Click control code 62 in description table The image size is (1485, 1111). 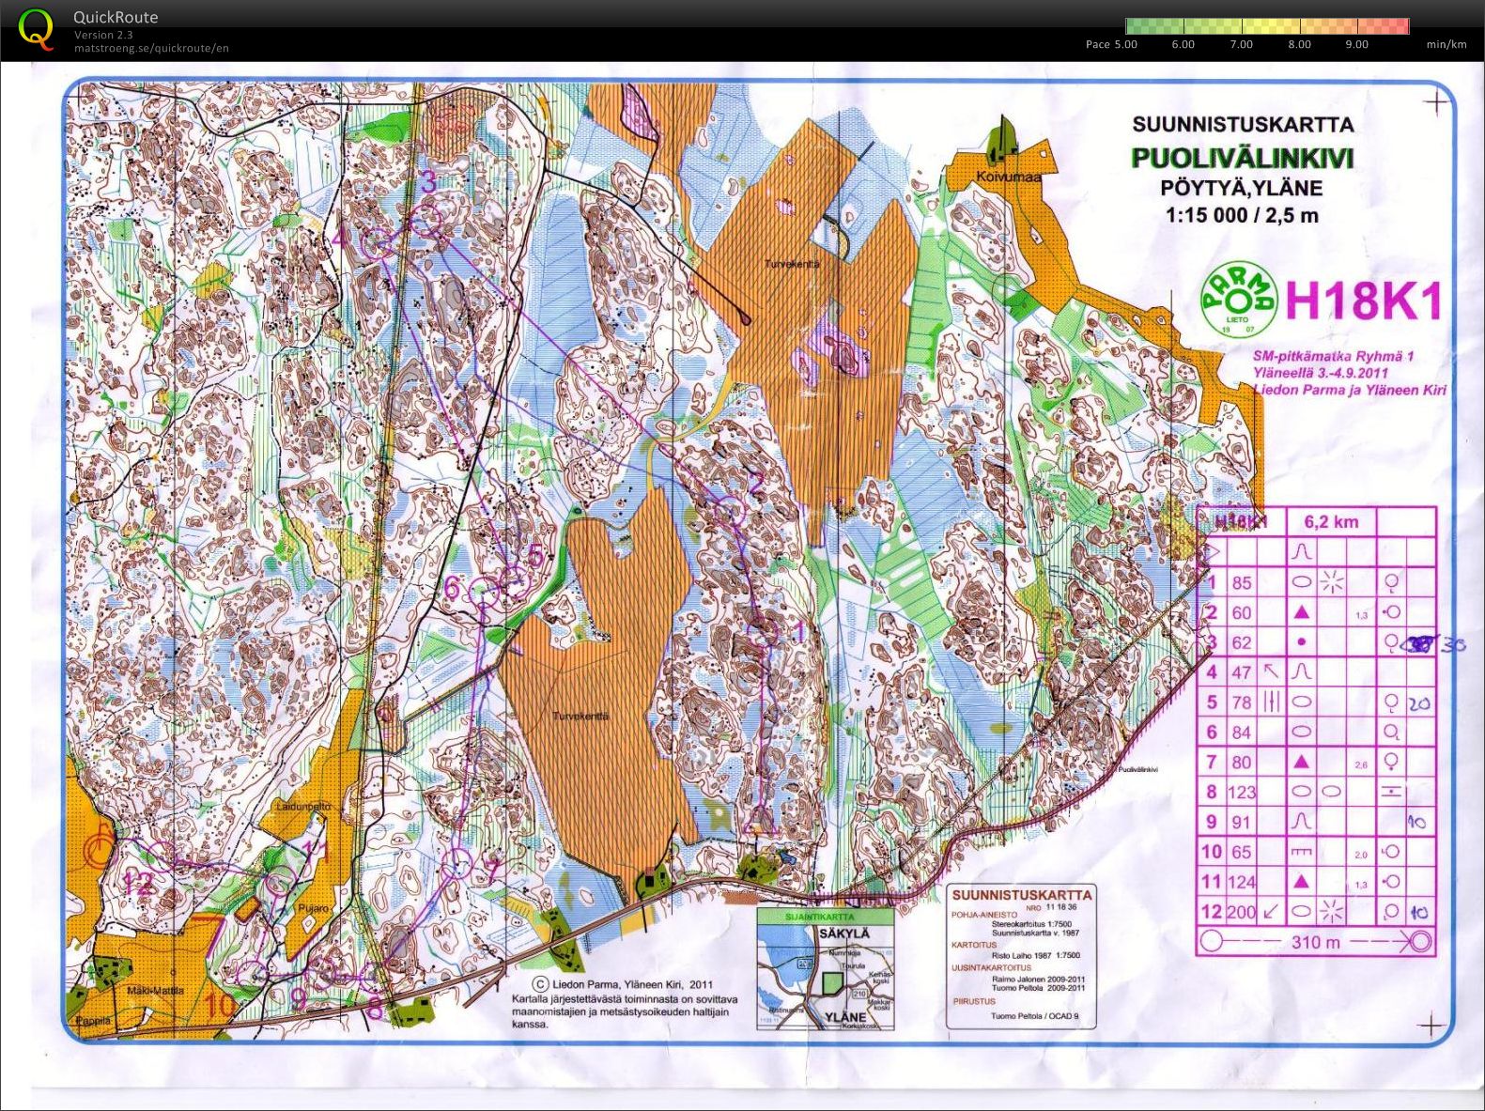click(1241, 642)
